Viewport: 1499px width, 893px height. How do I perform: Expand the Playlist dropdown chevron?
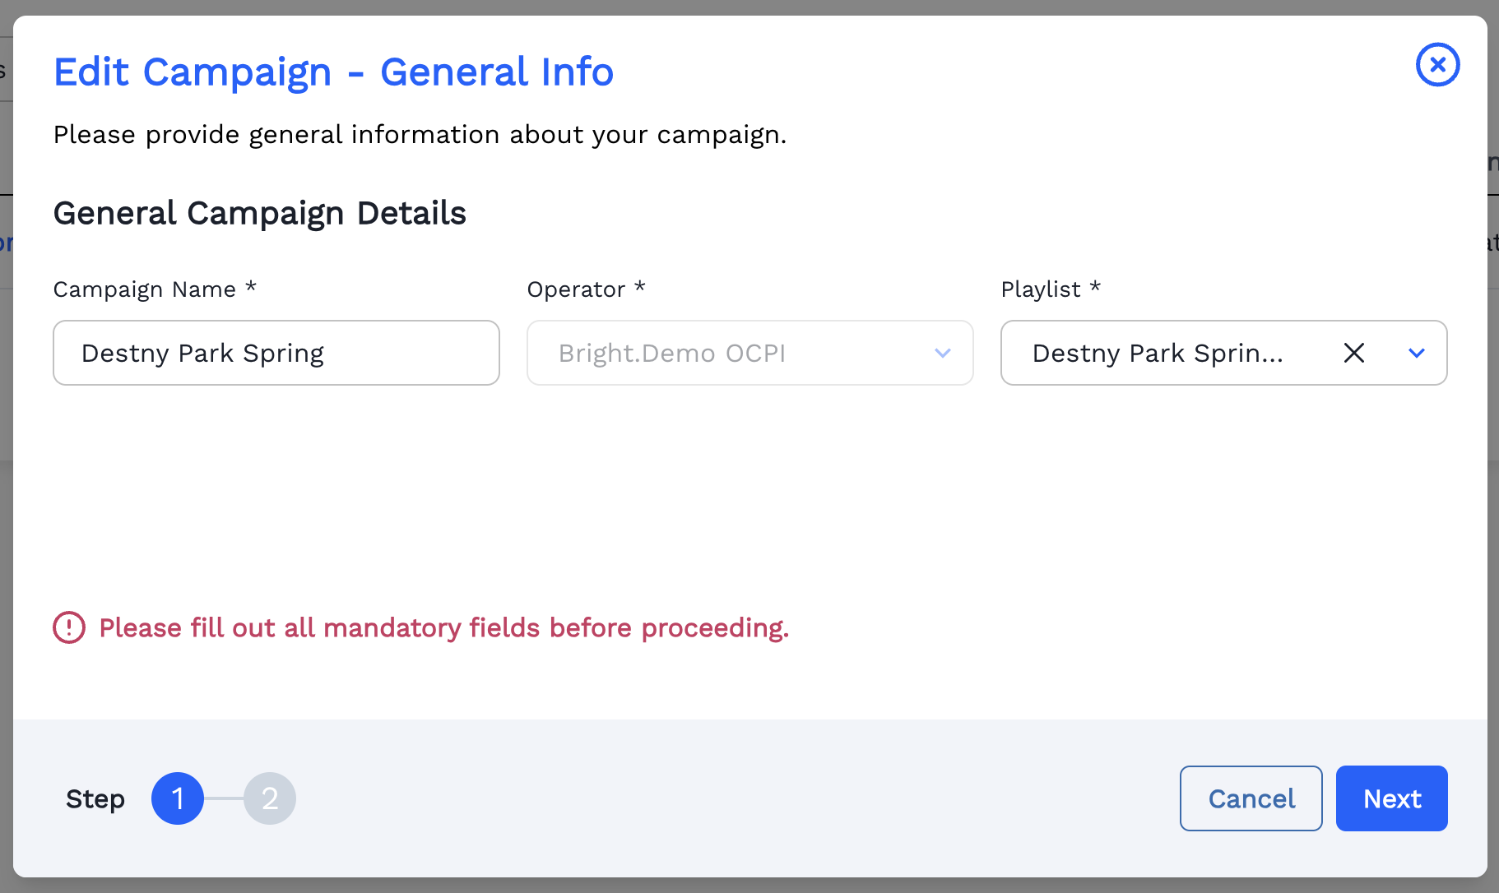pos(1416,353)
